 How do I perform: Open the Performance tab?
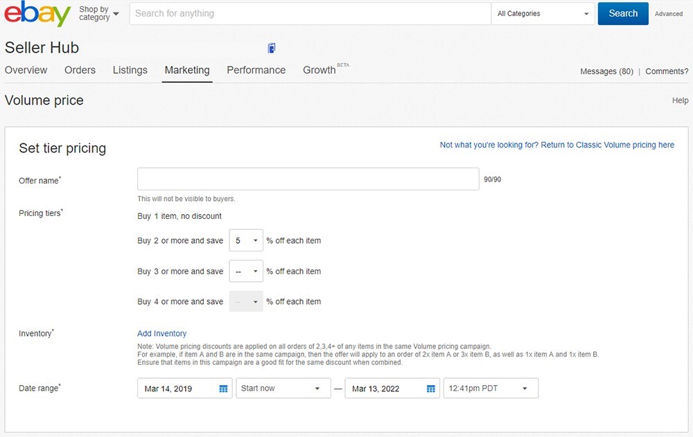(x=256, y=70)
